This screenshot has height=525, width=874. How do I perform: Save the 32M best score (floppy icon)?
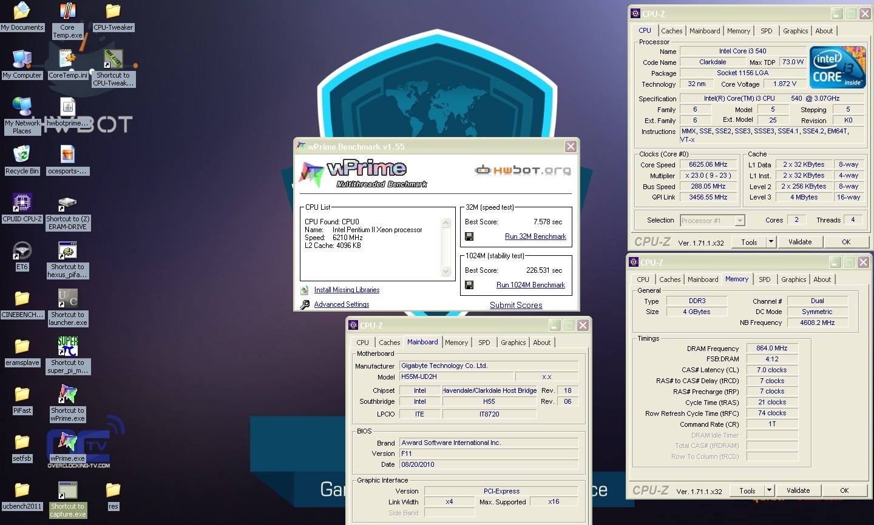(469, 236)
